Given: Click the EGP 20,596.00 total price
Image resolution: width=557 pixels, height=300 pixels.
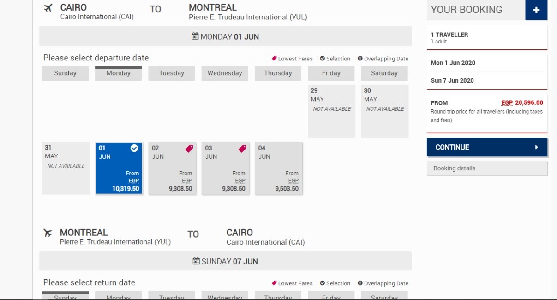Looking at the screenshot, I should coord(522,103).
